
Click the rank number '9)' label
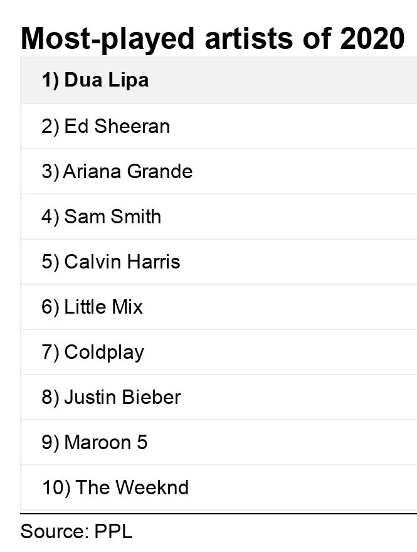point(50,442)
